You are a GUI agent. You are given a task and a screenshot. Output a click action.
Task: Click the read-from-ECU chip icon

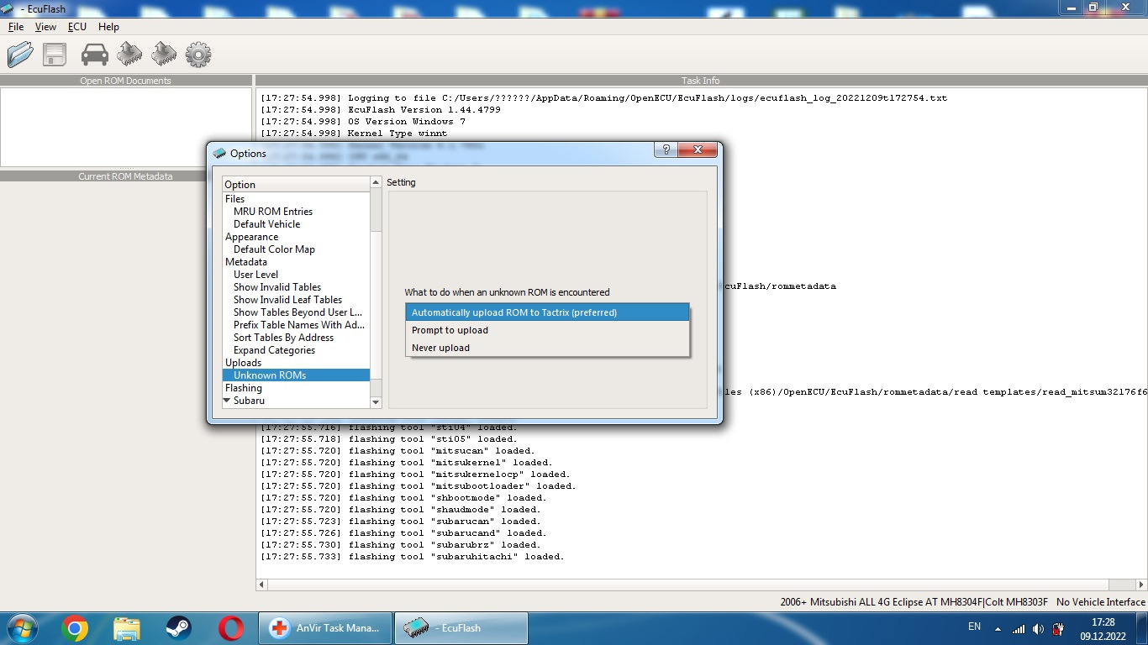129,55
